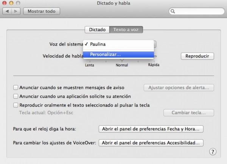This screenshot has height=164, width=227.
Task: Select the Texto a voz tab
Action: tap(126, 29)
